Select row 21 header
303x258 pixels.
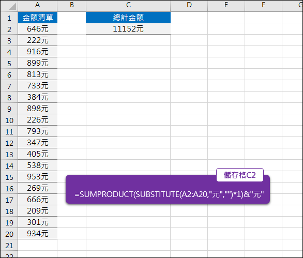tap(9, 245)
